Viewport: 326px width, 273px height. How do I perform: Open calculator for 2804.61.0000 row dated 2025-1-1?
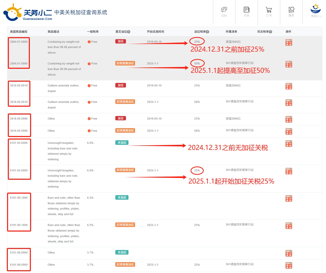(289, 64)
